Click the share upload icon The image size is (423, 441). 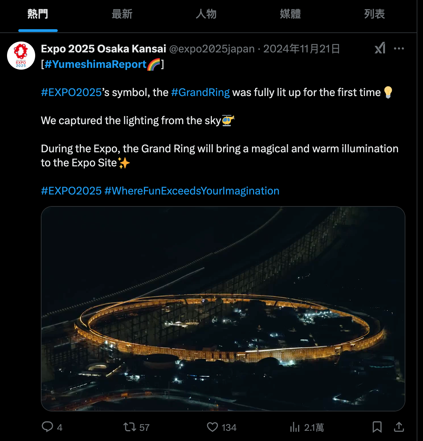399,427
